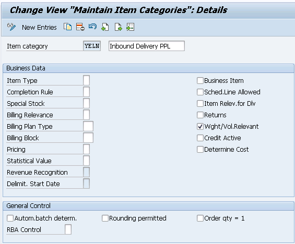The height and width of the screenshot is (244, 295).
Task: Click the New Entries button
Action: point(39,28)
